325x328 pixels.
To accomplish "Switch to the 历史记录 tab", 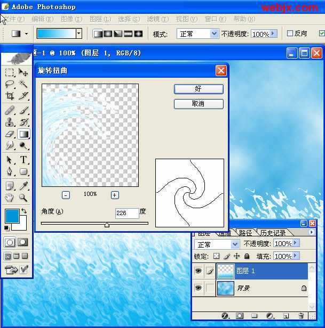I will (x=273, y=233).
